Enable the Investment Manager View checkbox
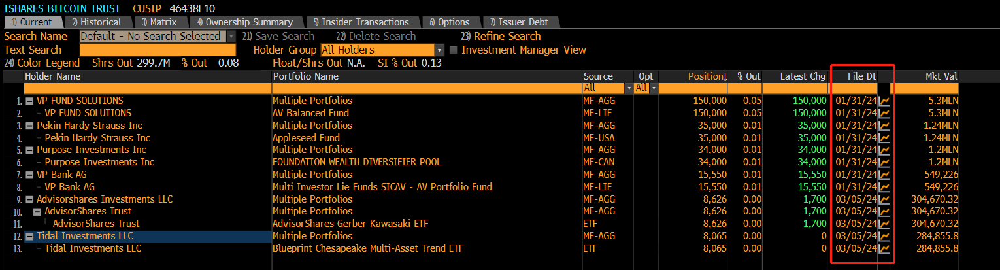This screenshot has height=270, width=1000. click(x=454, y=50)
